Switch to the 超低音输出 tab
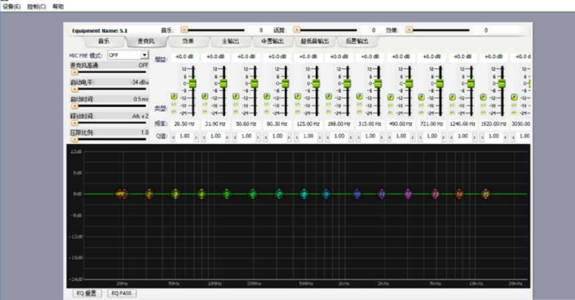Image resolution: width=575 pixels, height=300 pixels. (315, 42)
